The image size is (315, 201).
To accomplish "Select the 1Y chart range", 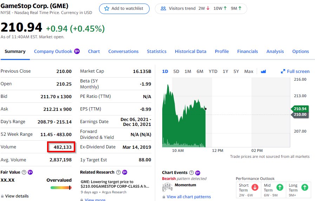I will point(225,72).
